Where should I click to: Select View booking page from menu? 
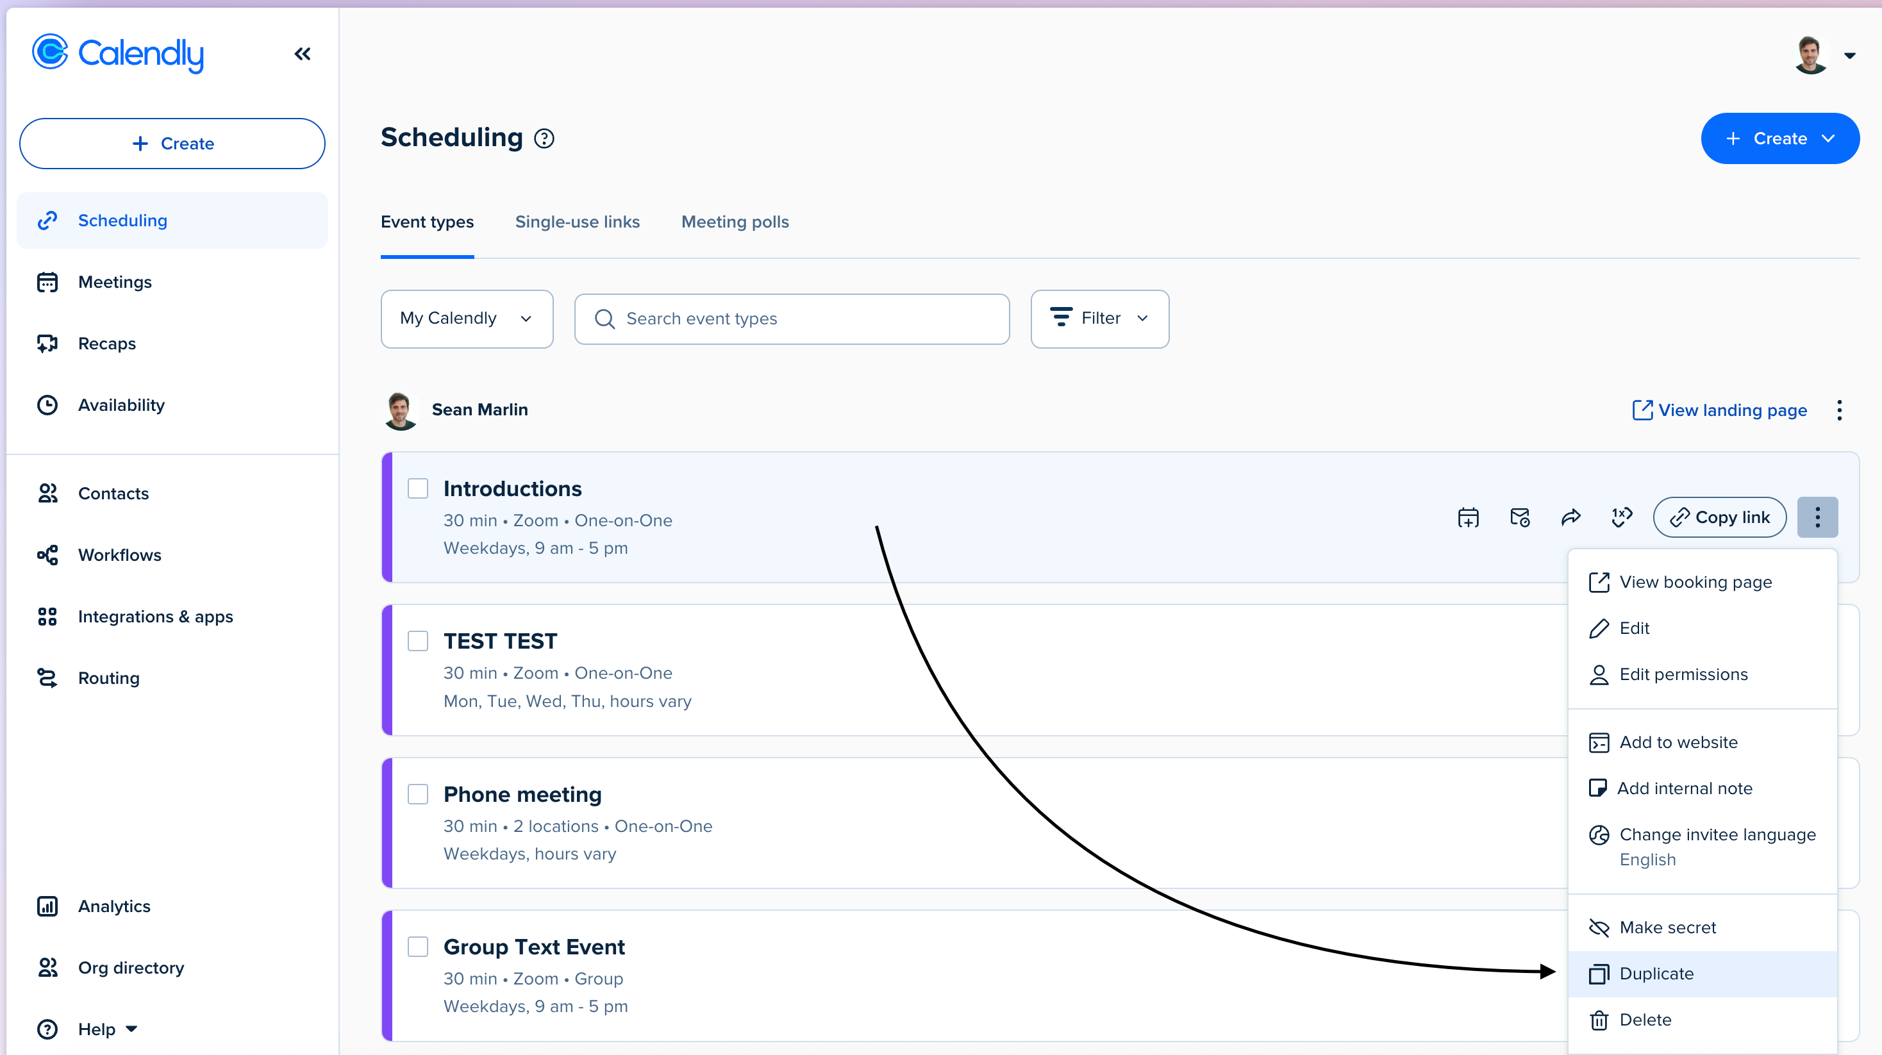coord(1703,581)
